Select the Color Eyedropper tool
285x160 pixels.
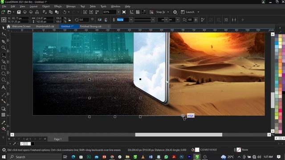tap(3, 123)
